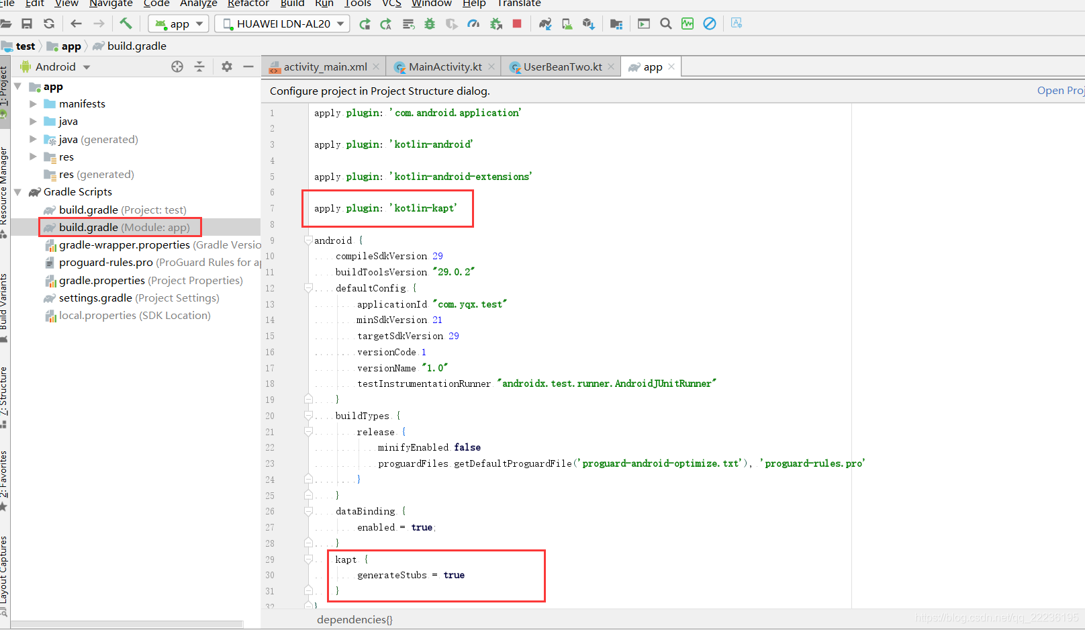Click the Synchronize refresh icon

pos(49,24)
